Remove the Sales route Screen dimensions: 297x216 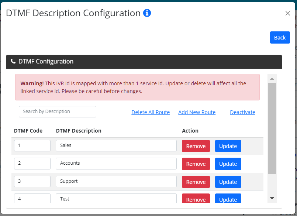(196, 146)
